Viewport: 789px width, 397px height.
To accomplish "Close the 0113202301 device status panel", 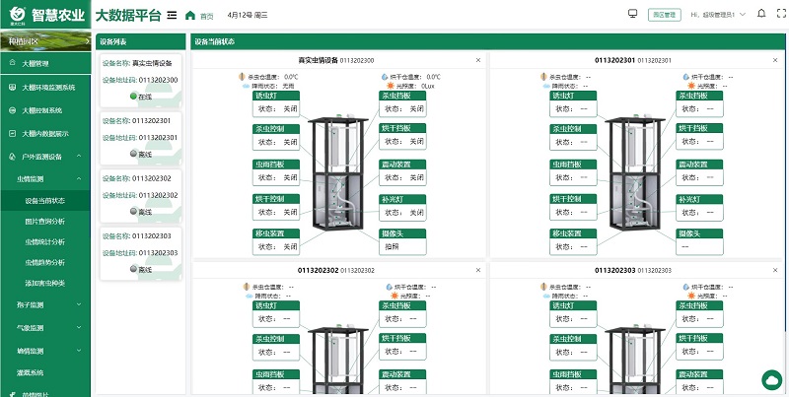I will (775, 60).
